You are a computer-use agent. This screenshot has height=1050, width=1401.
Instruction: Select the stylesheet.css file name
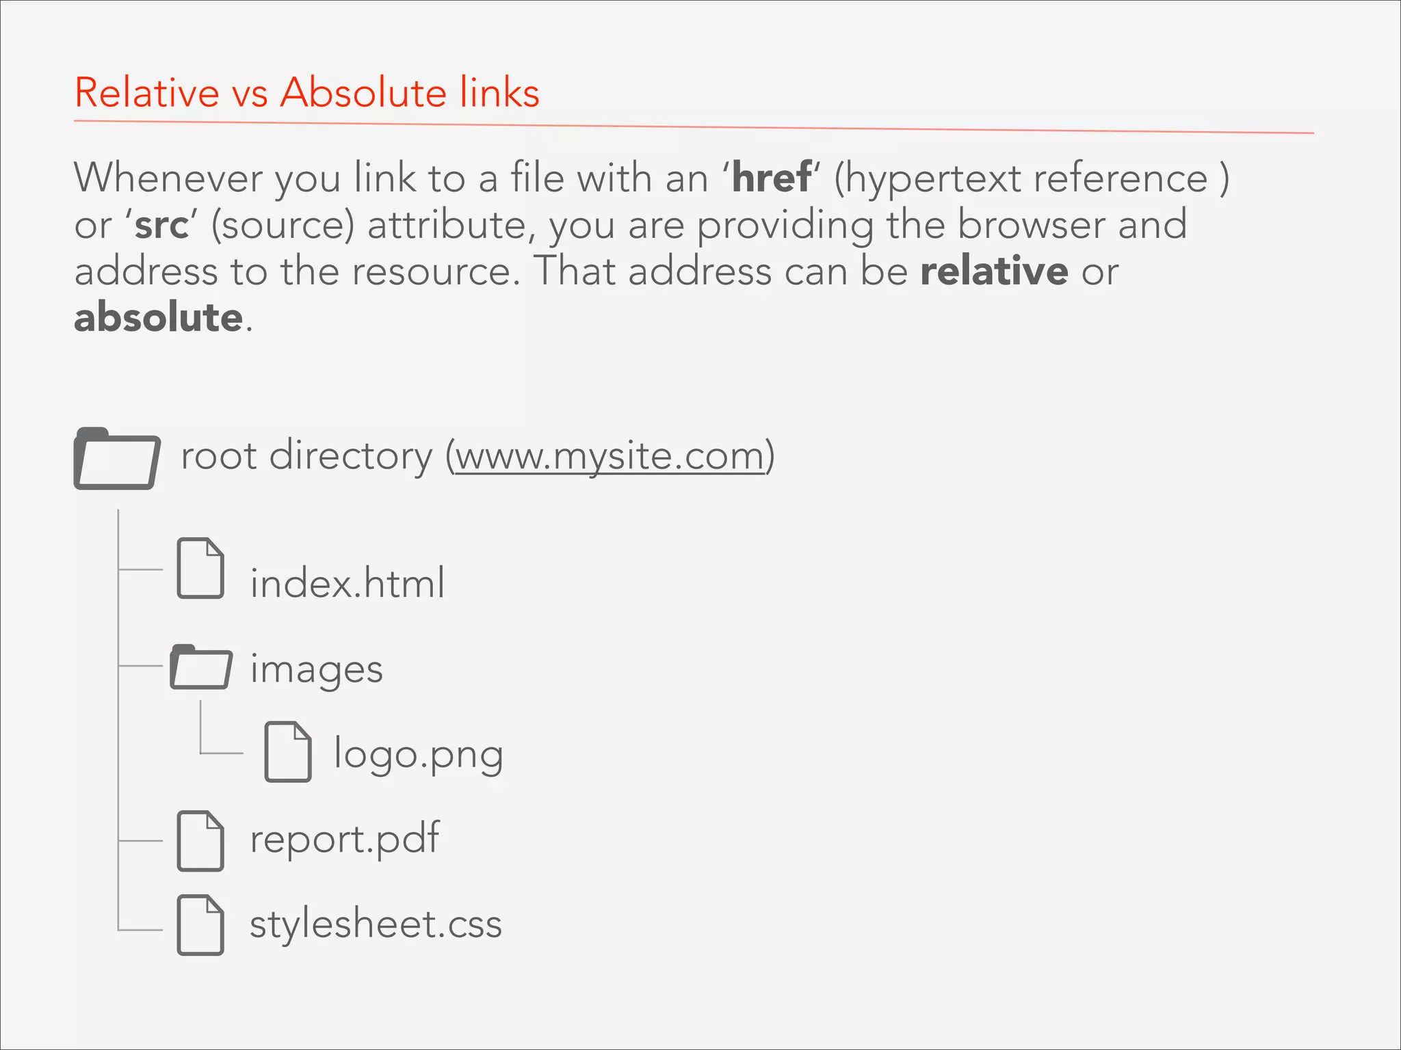pos(376,924)
